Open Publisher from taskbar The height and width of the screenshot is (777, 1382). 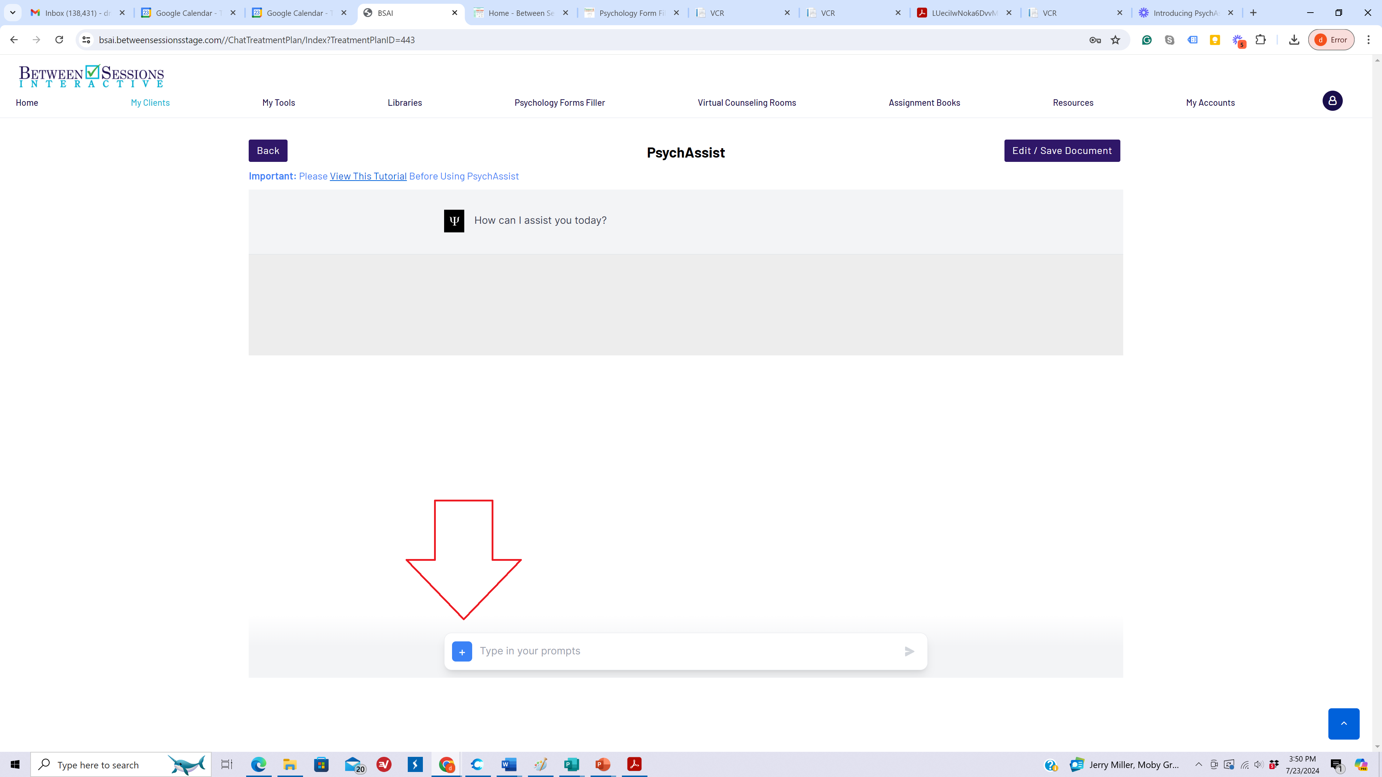[x=572, y=765]
